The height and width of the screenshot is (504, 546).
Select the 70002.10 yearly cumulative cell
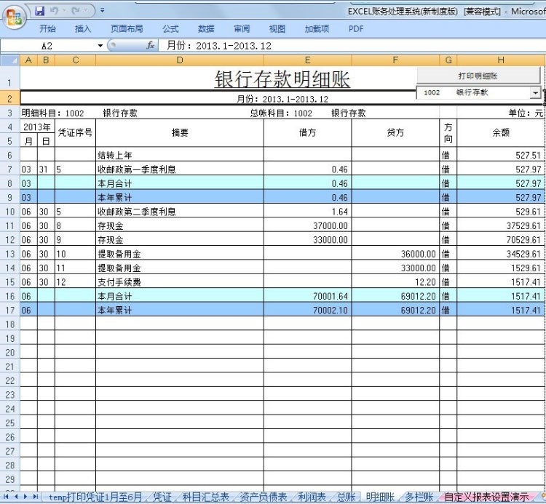pyautogui.click(x=307, y=311)
